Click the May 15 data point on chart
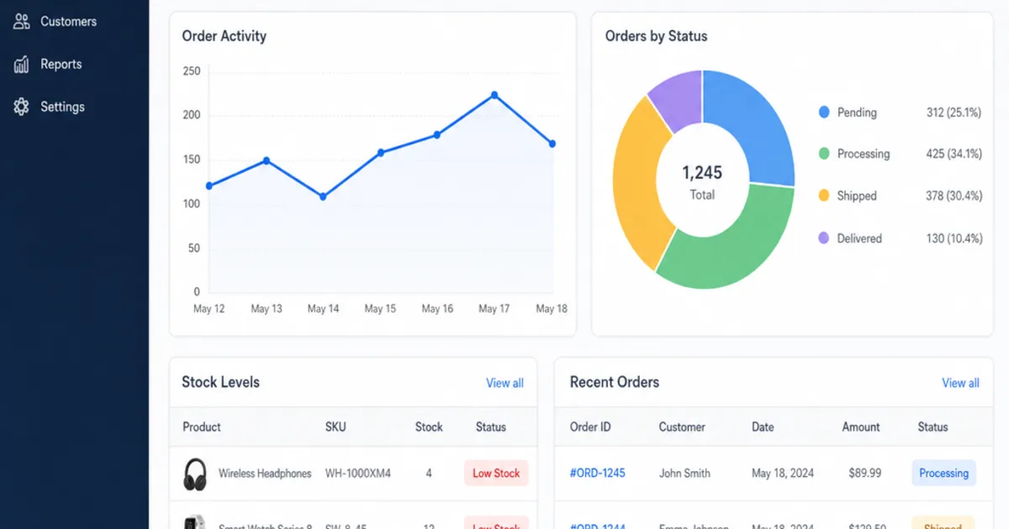 (381, 153)
